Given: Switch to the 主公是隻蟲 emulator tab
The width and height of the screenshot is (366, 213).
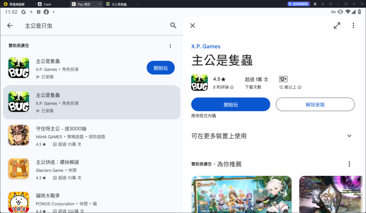Looking at the screenshot, I should [116, 4].
